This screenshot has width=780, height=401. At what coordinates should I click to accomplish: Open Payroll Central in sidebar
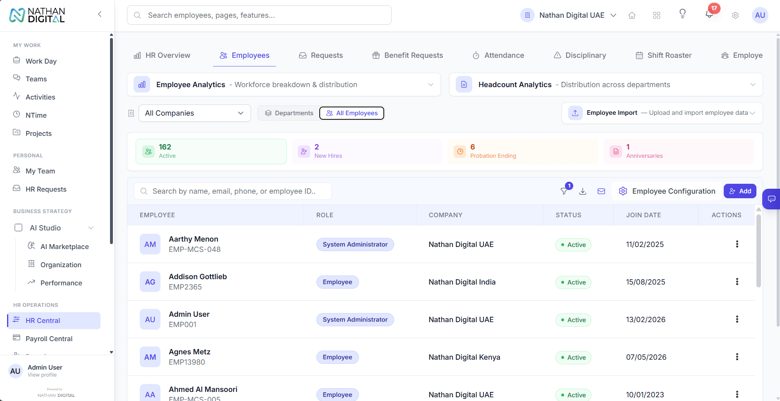coord(54,339)
